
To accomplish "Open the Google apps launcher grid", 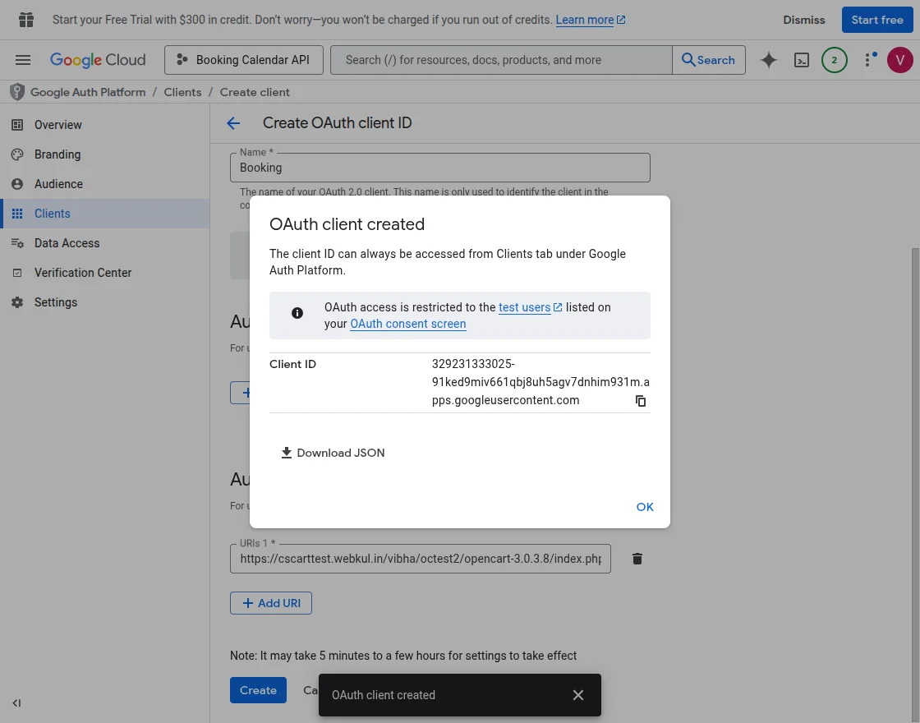I will tap(25, 19).
